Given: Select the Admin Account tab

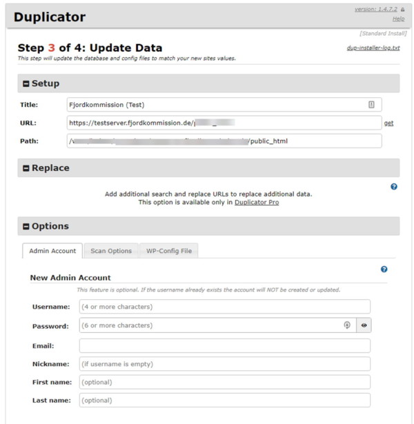Looking at the screenshot, I should (x=52, y=251).
